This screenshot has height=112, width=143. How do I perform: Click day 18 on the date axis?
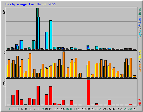coord(80,109)
